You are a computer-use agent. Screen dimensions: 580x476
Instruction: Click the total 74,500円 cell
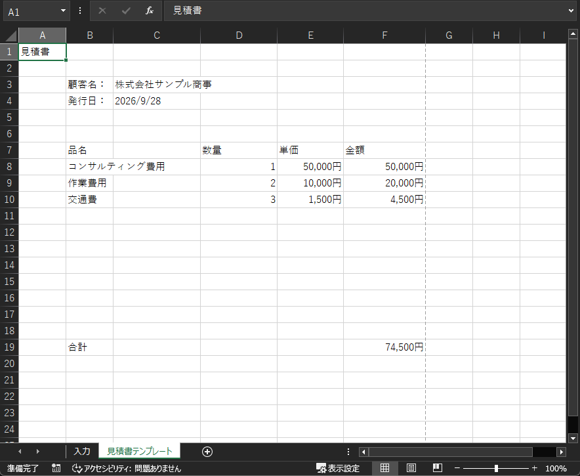384,347
